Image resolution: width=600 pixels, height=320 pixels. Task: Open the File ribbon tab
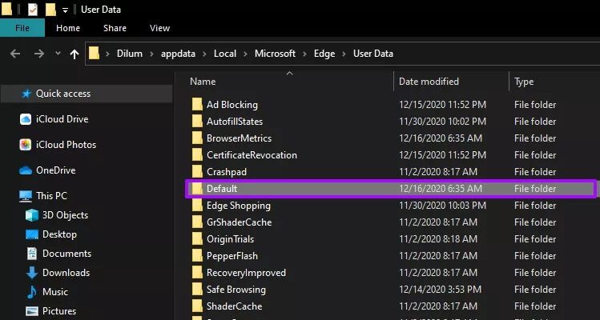[x=22, y=28]
